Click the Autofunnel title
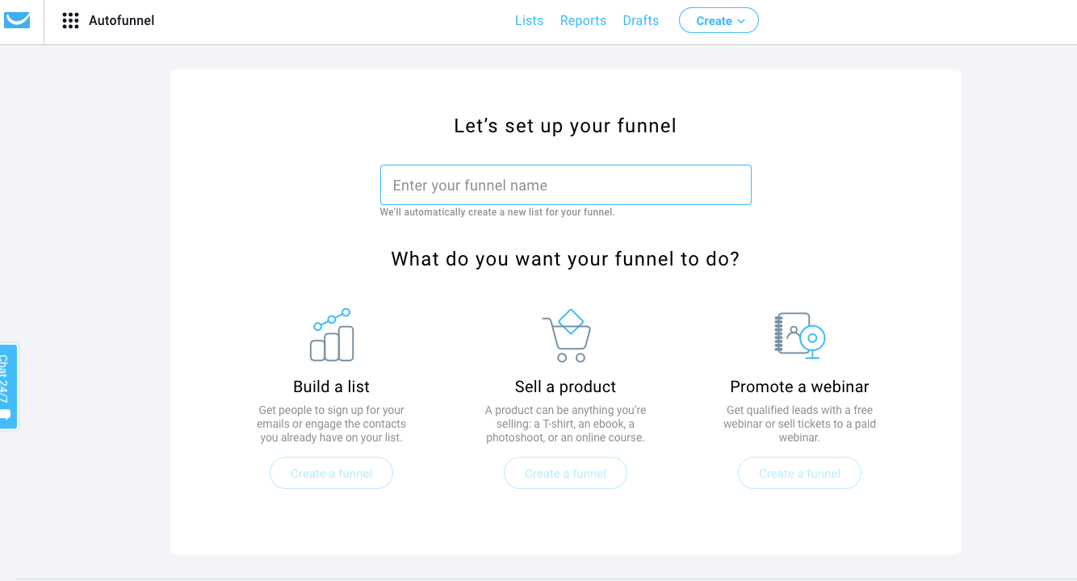1077x581 pixels. [x=122, y=21]
